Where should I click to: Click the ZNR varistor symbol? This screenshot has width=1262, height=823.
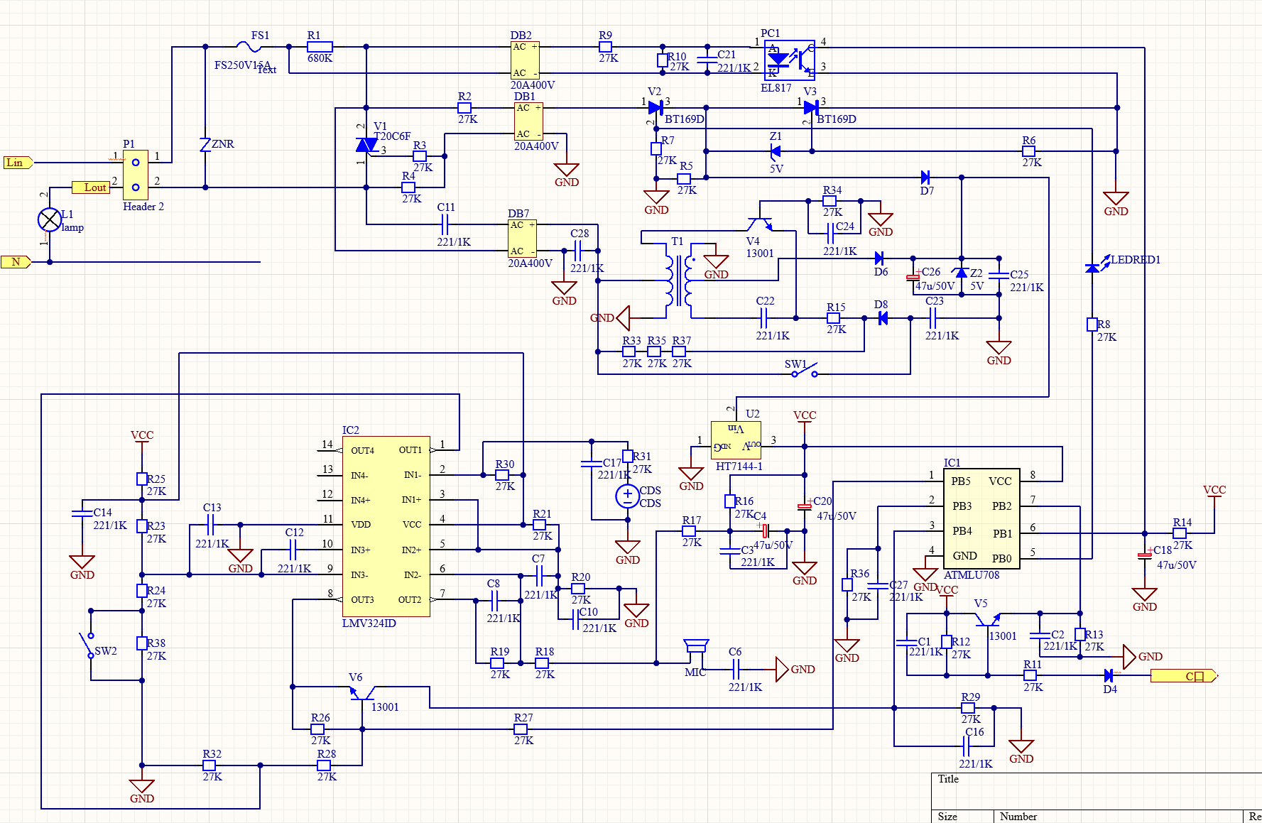click(x=205, y=145)
